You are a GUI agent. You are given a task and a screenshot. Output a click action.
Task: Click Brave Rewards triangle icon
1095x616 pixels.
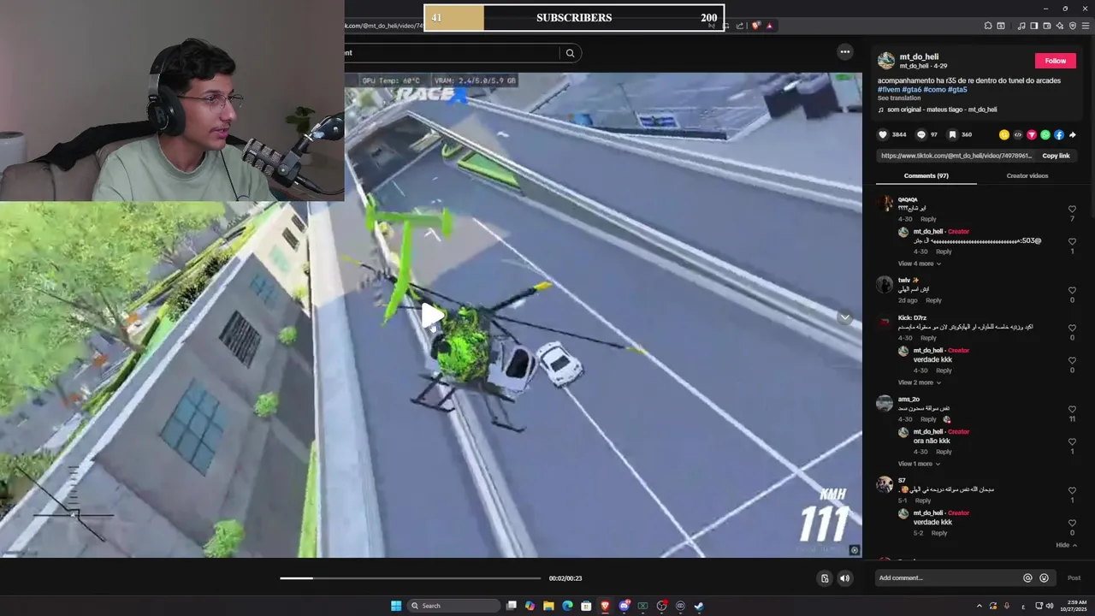769,26
